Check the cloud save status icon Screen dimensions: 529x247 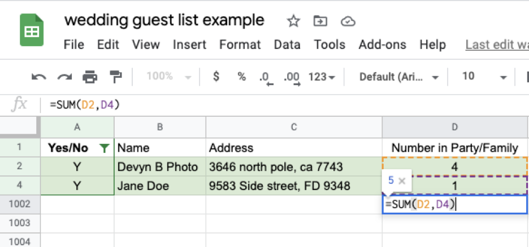(348, 21)
